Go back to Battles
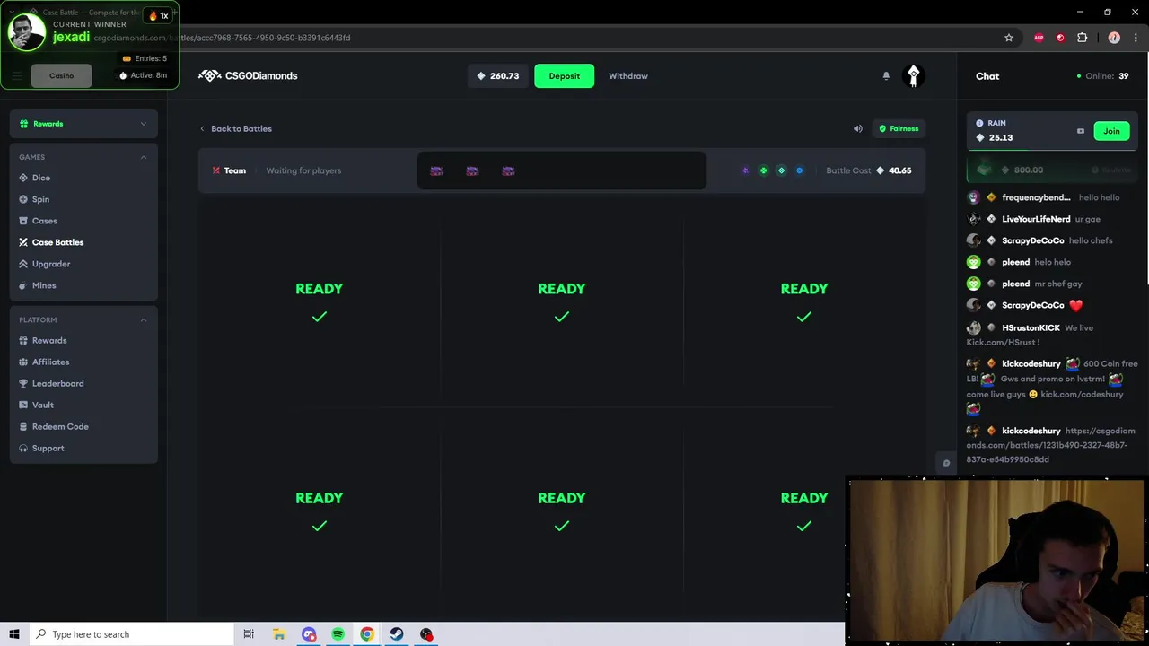This screenshot has height=646, width=1149. [235, 128]
